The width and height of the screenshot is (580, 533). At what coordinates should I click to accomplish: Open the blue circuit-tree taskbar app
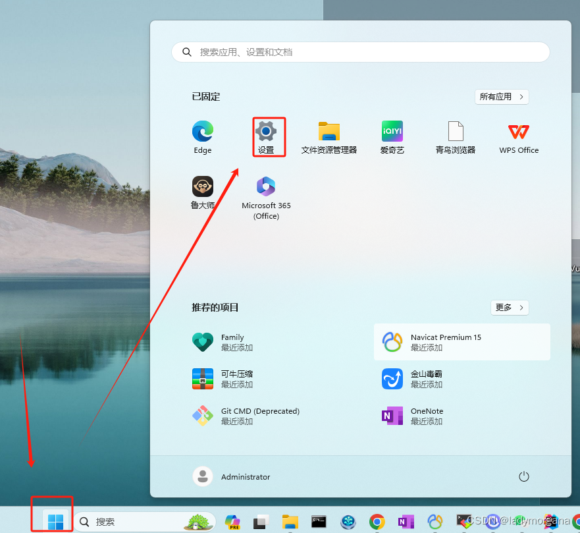click(x=348, y=522)
